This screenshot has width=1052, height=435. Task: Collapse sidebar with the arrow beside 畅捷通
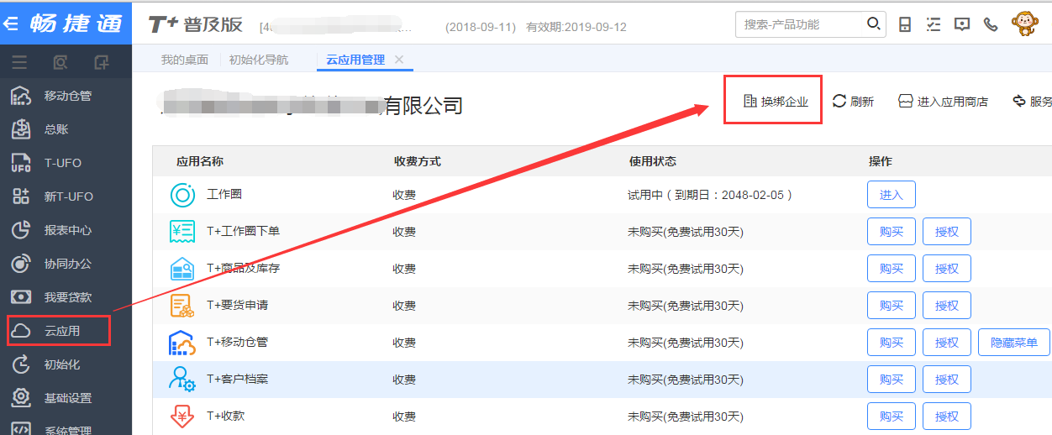tap(13, 24)
